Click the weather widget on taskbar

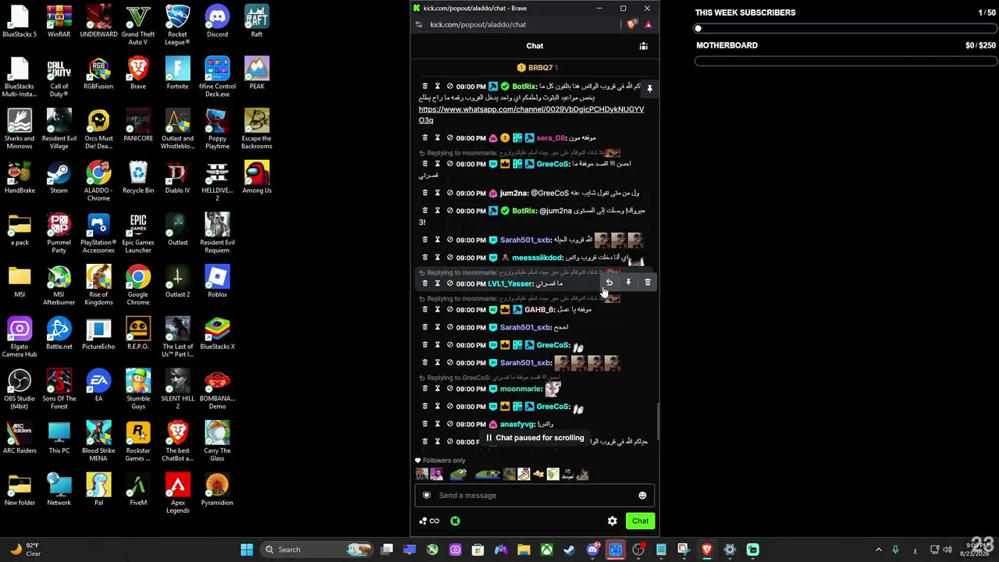pos(25,550)
